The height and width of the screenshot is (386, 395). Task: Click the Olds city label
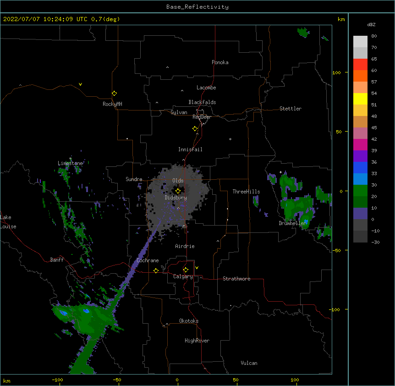pos(178,181)
